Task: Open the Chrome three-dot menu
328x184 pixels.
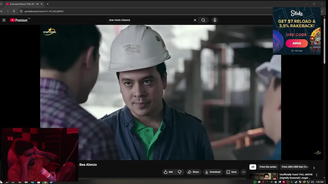Action: pyautogui.click(x=322, y=11)
